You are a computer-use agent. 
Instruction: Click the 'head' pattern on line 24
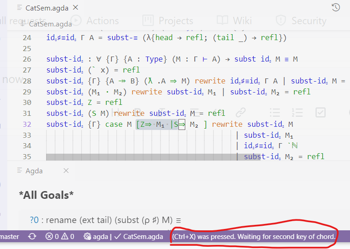(x=164, y=38)
